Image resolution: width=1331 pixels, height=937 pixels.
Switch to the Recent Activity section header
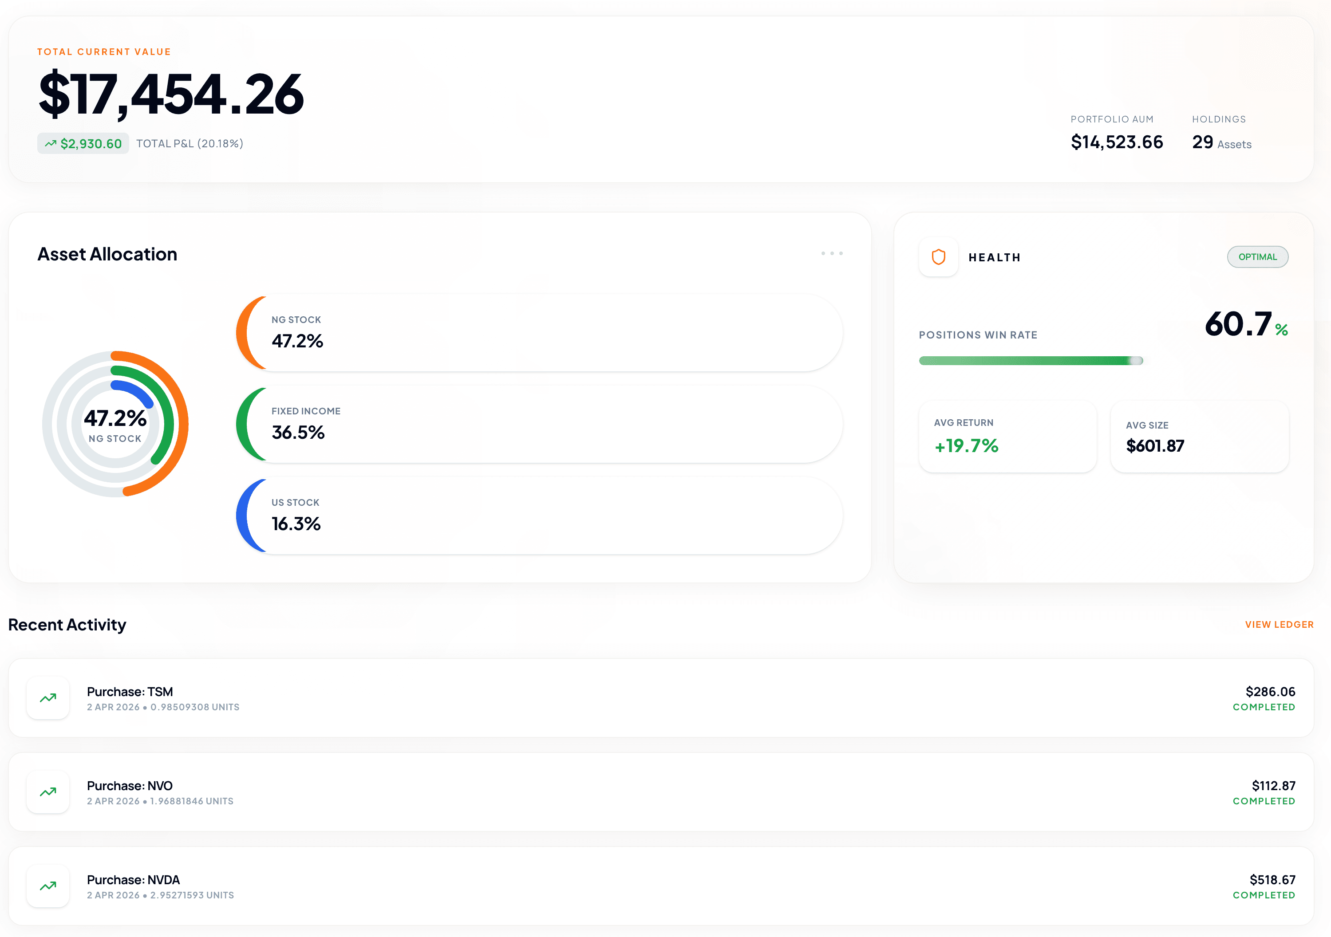[x=67, y=625]
